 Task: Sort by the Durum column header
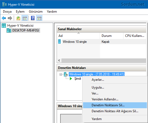[x=112, y=36]
